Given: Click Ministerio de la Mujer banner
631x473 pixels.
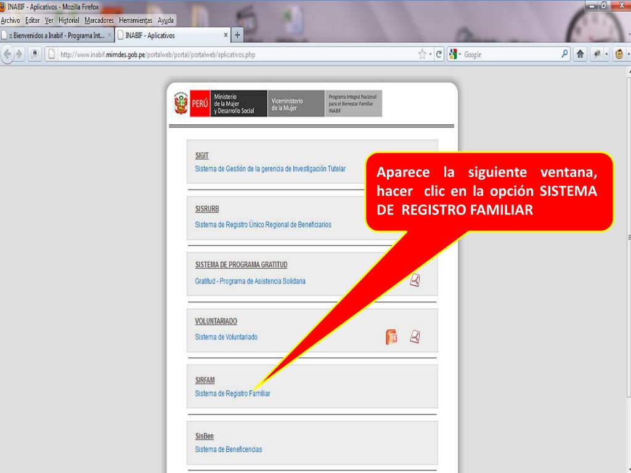Looking at the screenshot, I should click(x=238, y=103).
